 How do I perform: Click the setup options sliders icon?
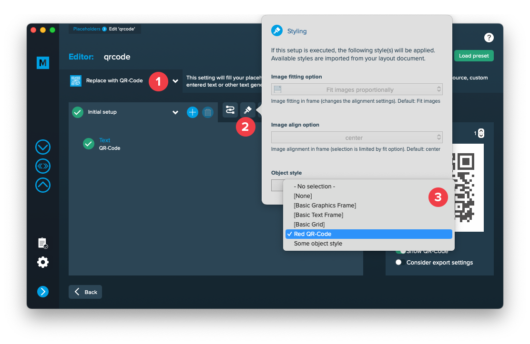[x=230, y=110]
